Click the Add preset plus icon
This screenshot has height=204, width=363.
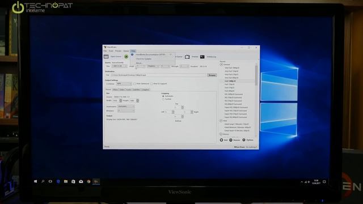[x=221, y=140]
